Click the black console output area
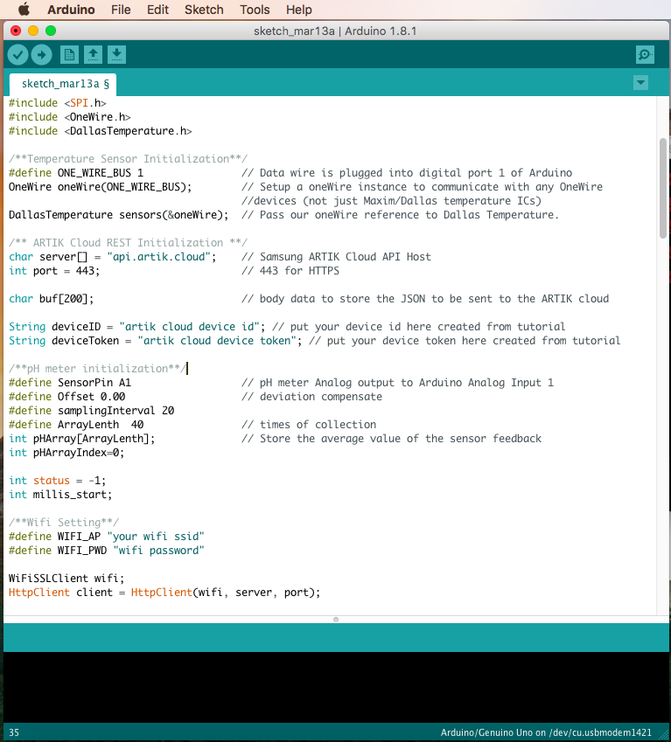671x742 pixels. 336,687
